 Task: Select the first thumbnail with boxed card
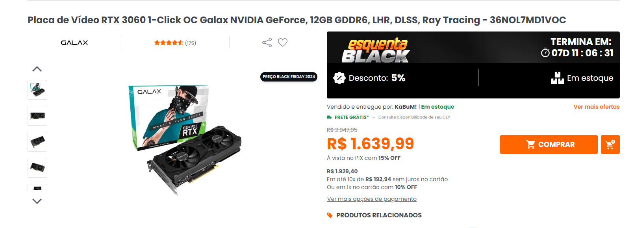pyautogui.click(x=37, y=90)
